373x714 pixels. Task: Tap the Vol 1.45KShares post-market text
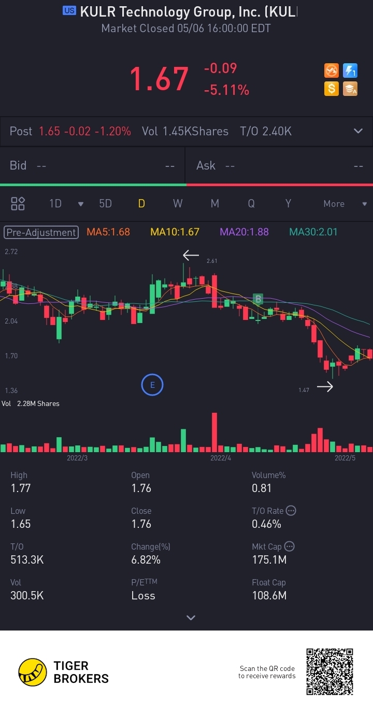point(185,131)
